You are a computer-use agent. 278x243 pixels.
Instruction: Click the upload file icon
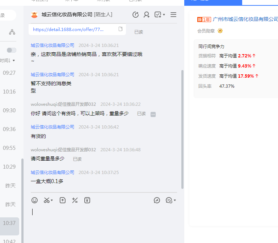pos(63,200)
